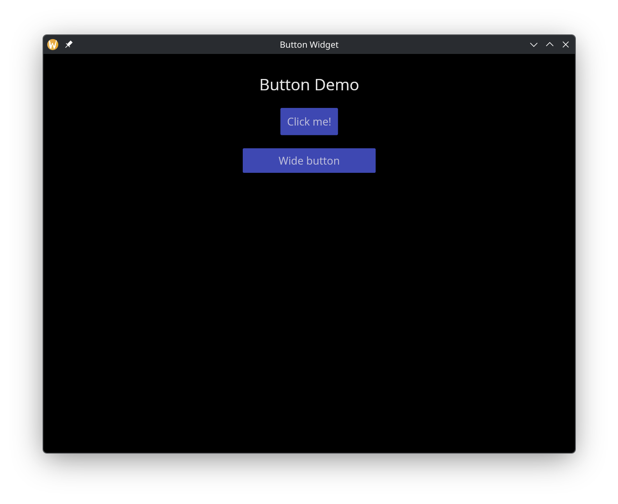Screen dimensions: 618x504
Task: Toggle the pin window icon
Action: 69,45
